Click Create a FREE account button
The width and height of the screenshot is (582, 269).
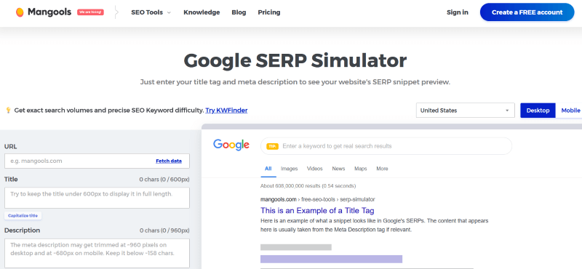527,12
